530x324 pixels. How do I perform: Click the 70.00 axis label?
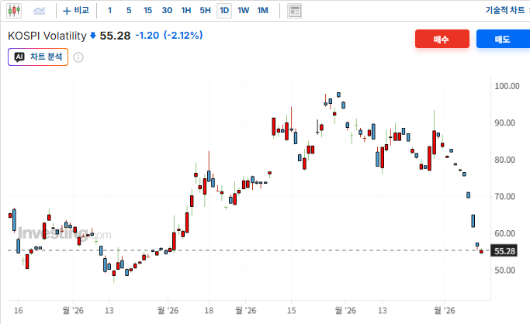(504, 196)
